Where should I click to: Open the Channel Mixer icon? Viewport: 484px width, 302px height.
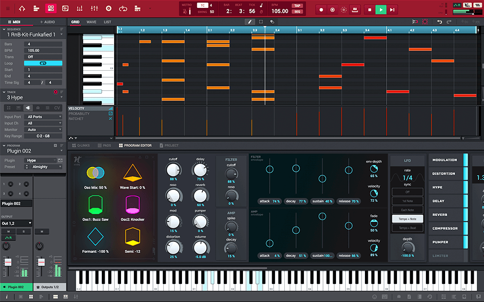[94, 8]
